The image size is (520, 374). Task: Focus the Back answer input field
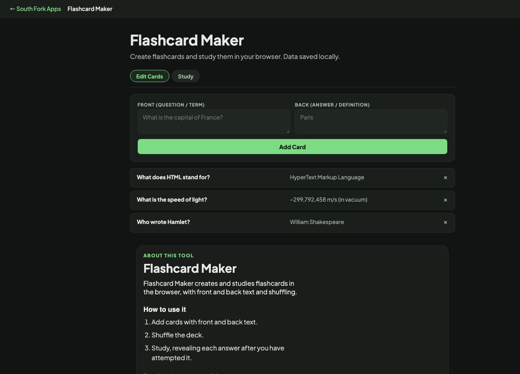point(371,121)
